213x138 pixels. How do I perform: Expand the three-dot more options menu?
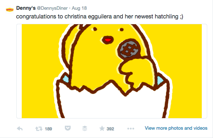click(x=131, y=129)
